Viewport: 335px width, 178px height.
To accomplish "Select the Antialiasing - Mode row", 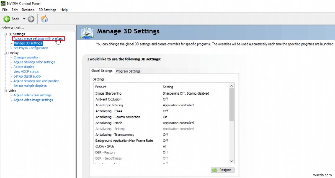I will click(x=161, y=123).
